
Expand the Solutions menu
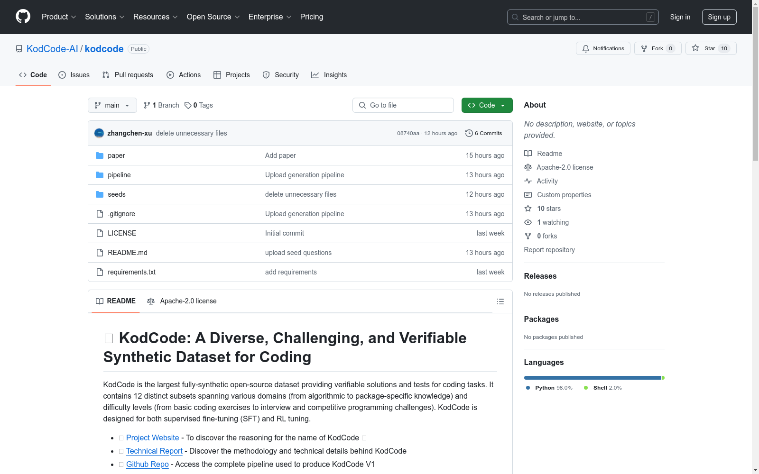coord(105,17)
